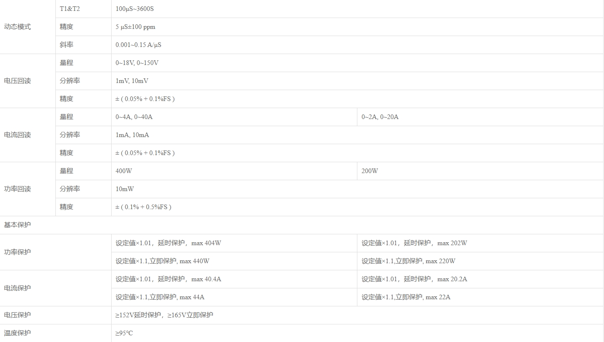Click the ≥152V延时保护 voltage protection value
The height and width of the screenshot is (342, 604).
coord(164,315)
